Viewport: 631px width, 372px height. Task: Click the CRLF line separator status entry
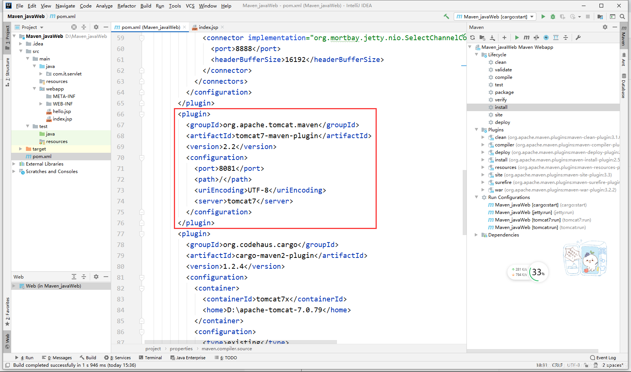[x=557, y=365]
